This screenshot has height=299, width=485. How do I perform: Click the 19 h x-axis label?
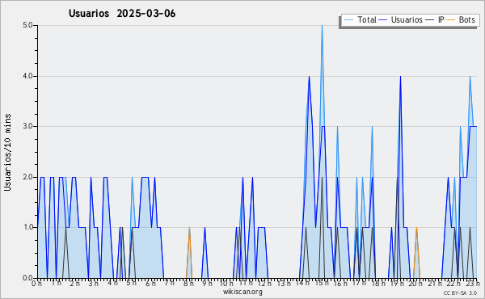pyautogui.click(x=397, y=284)
